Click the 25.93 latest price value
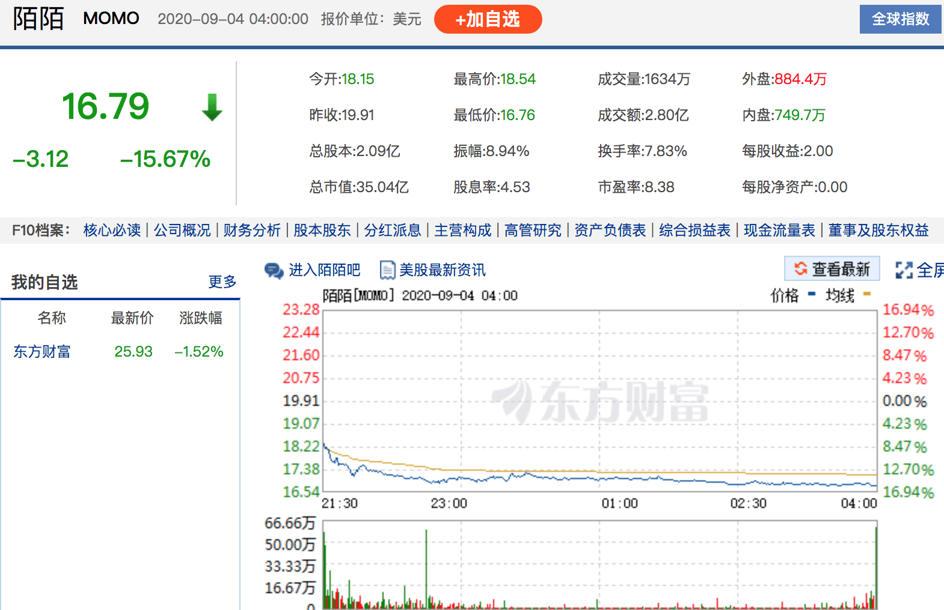This screenshot has width=944, height=610. 133,352
